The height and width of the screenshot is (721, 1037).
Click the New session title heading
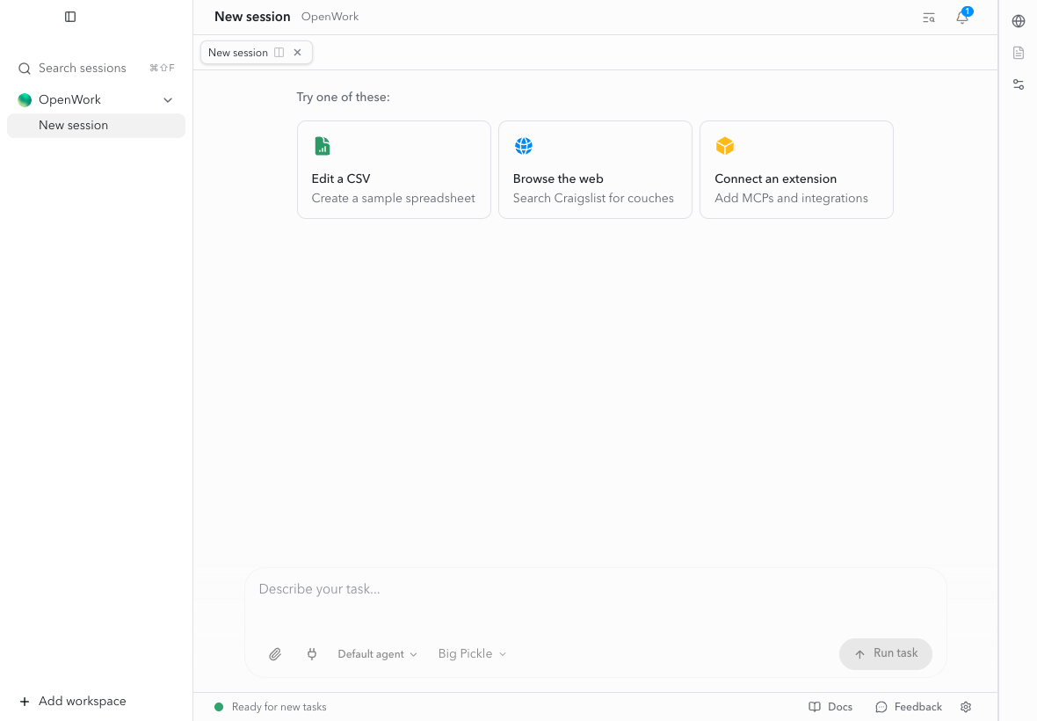click(252, 18)
